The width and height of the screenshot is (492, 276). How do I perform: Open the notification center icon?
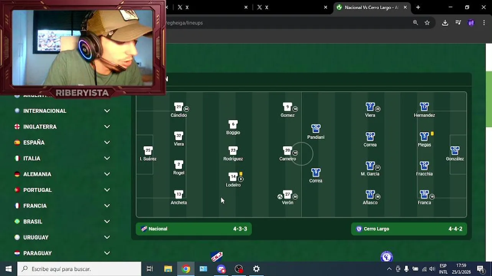click(481, 269)
